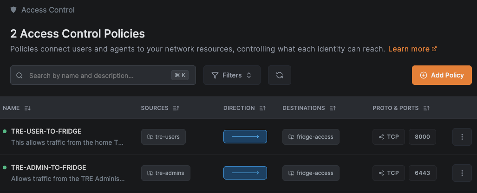Toggle green status dot of TRE-USER-TO-FRIDGE
The width and height of the screenshot is (477, 193).
tap(5, 131)
